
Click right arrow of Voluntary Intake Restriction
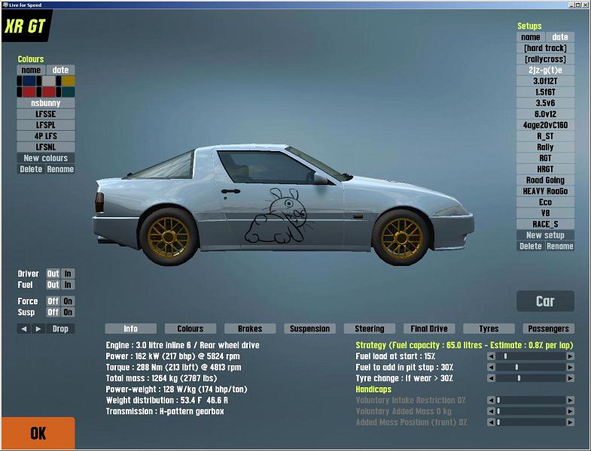570,400
